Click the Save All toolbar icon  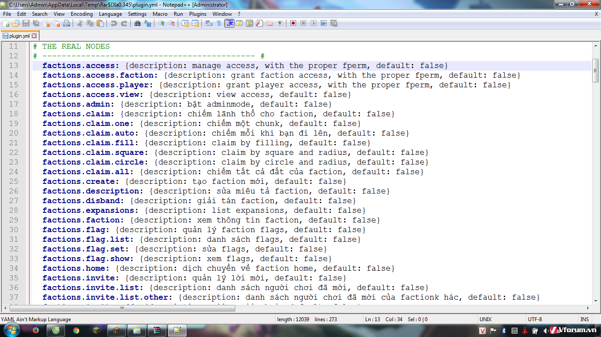click(36, 23)
